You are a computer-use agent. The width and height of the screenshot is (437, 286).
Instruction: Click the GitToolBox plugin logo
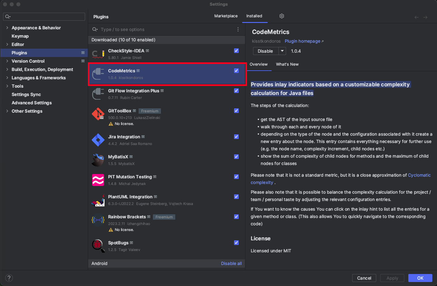[98, 114]
